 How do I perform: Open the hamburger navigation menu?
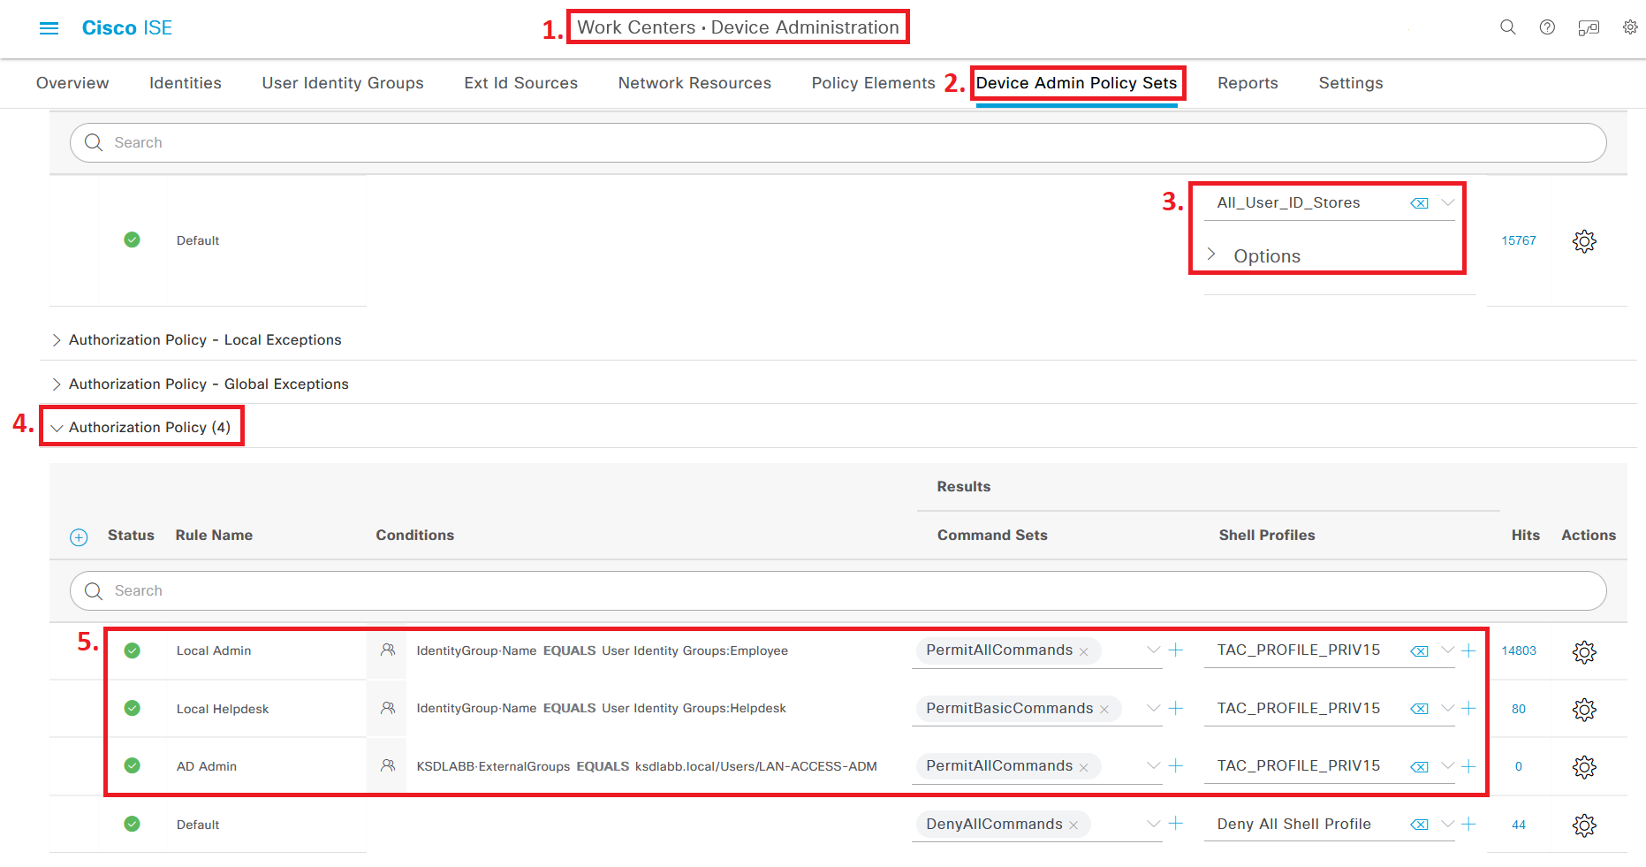(49, 27)
